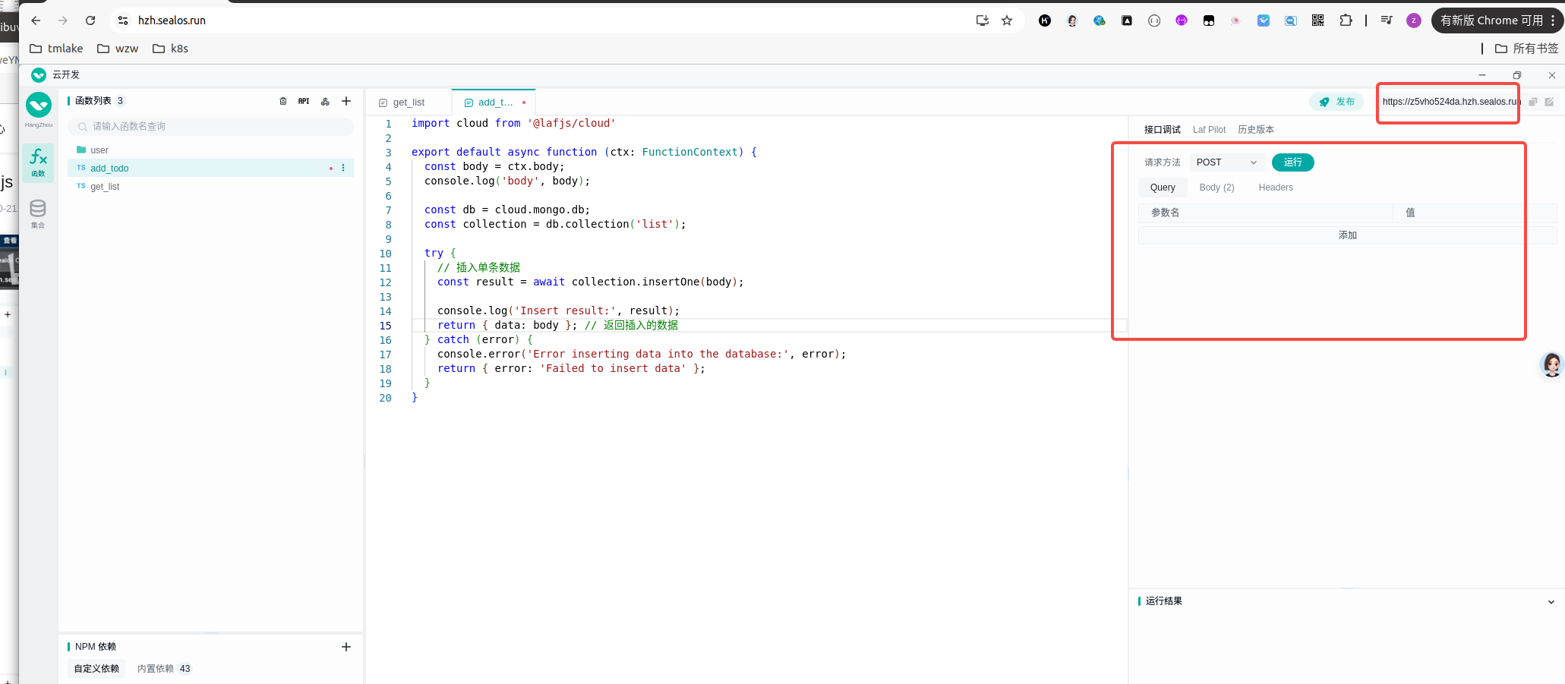The image size is (1565, 684).
Task: Click the 发布 publish button
Action: pyautogui.click(x=1336, y=102)
